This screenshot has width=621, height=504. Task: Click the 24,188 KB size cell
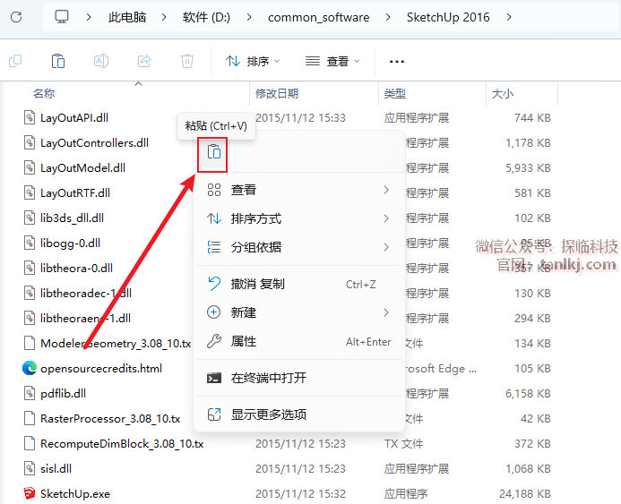click(x=525, y=494)
